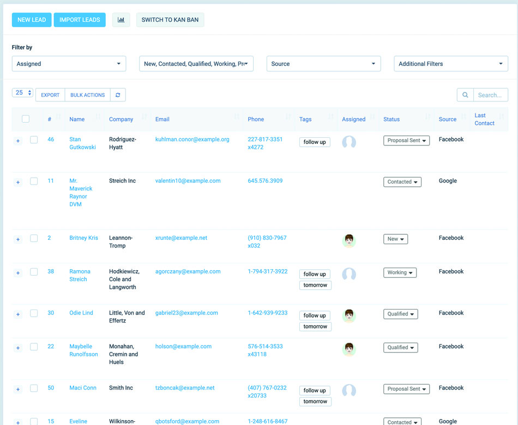Change Proposal Sent status for Stan Gutkowski
Screen dimensions: 518x425
coord(406,141)
